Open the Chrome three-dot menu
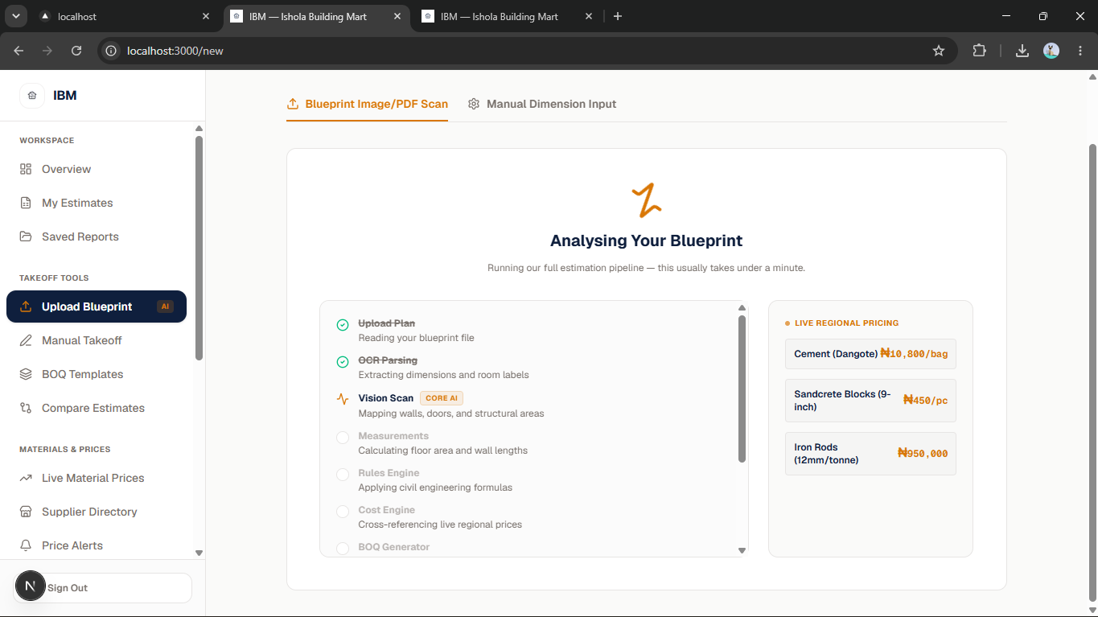 point(1080,51)
